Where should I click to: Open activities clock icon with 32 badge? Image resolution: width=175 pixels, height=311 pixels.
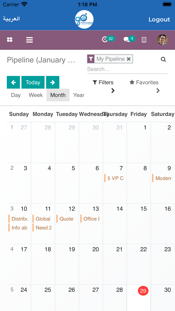pos(105,39)
